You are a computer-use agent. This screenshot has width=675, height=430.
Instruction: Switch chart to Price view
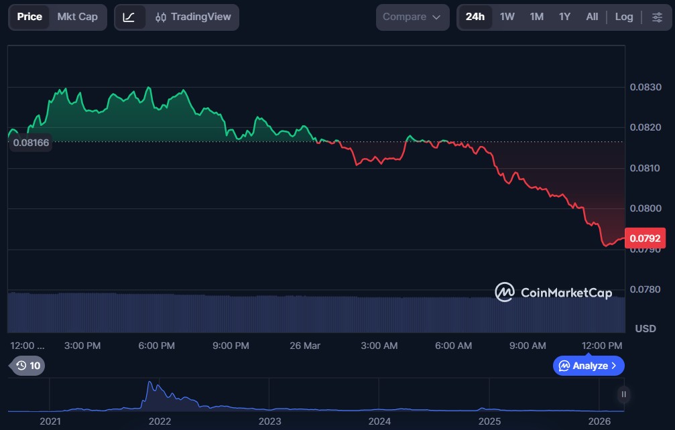[29, 17]
